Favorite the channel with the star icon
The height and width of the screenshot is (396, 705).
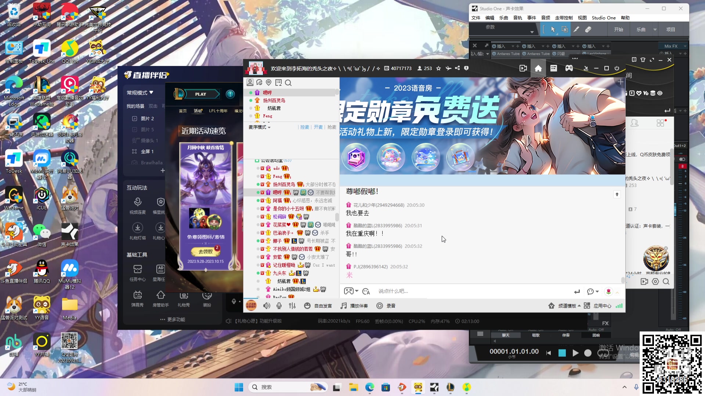pos(438,68)
